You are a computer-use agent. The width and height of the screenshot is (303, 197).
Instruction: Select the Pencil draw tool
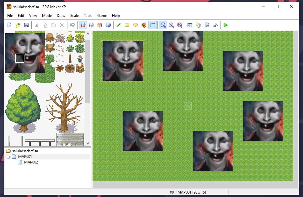(x=119, y=25)
